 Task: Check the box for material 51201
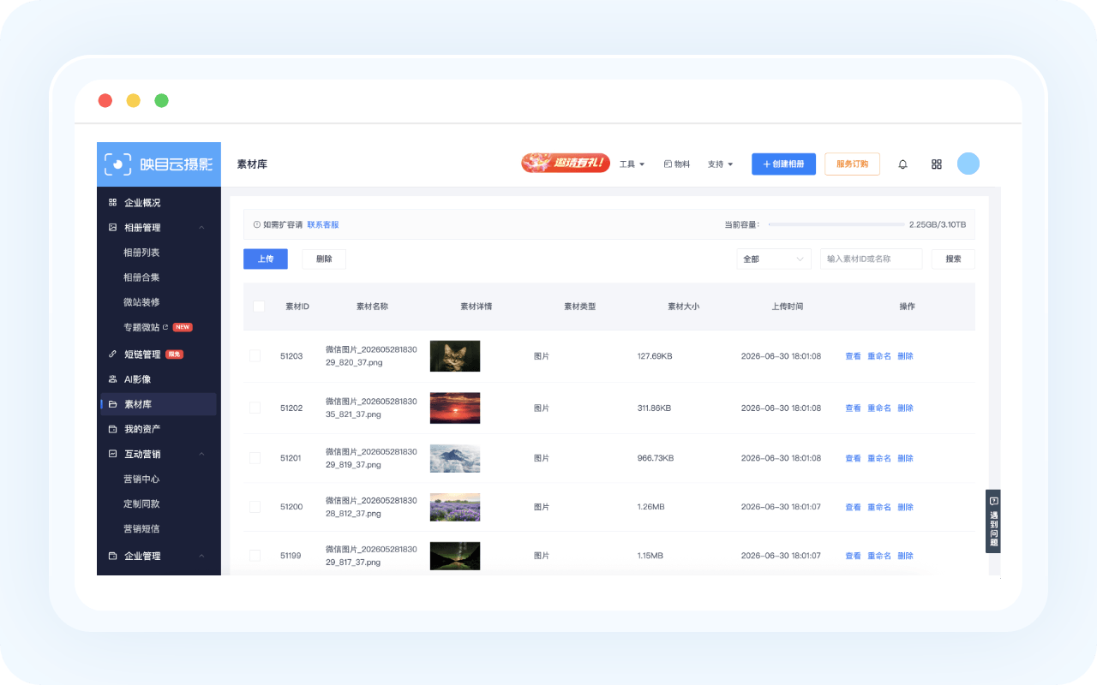(x=255, y=458)
